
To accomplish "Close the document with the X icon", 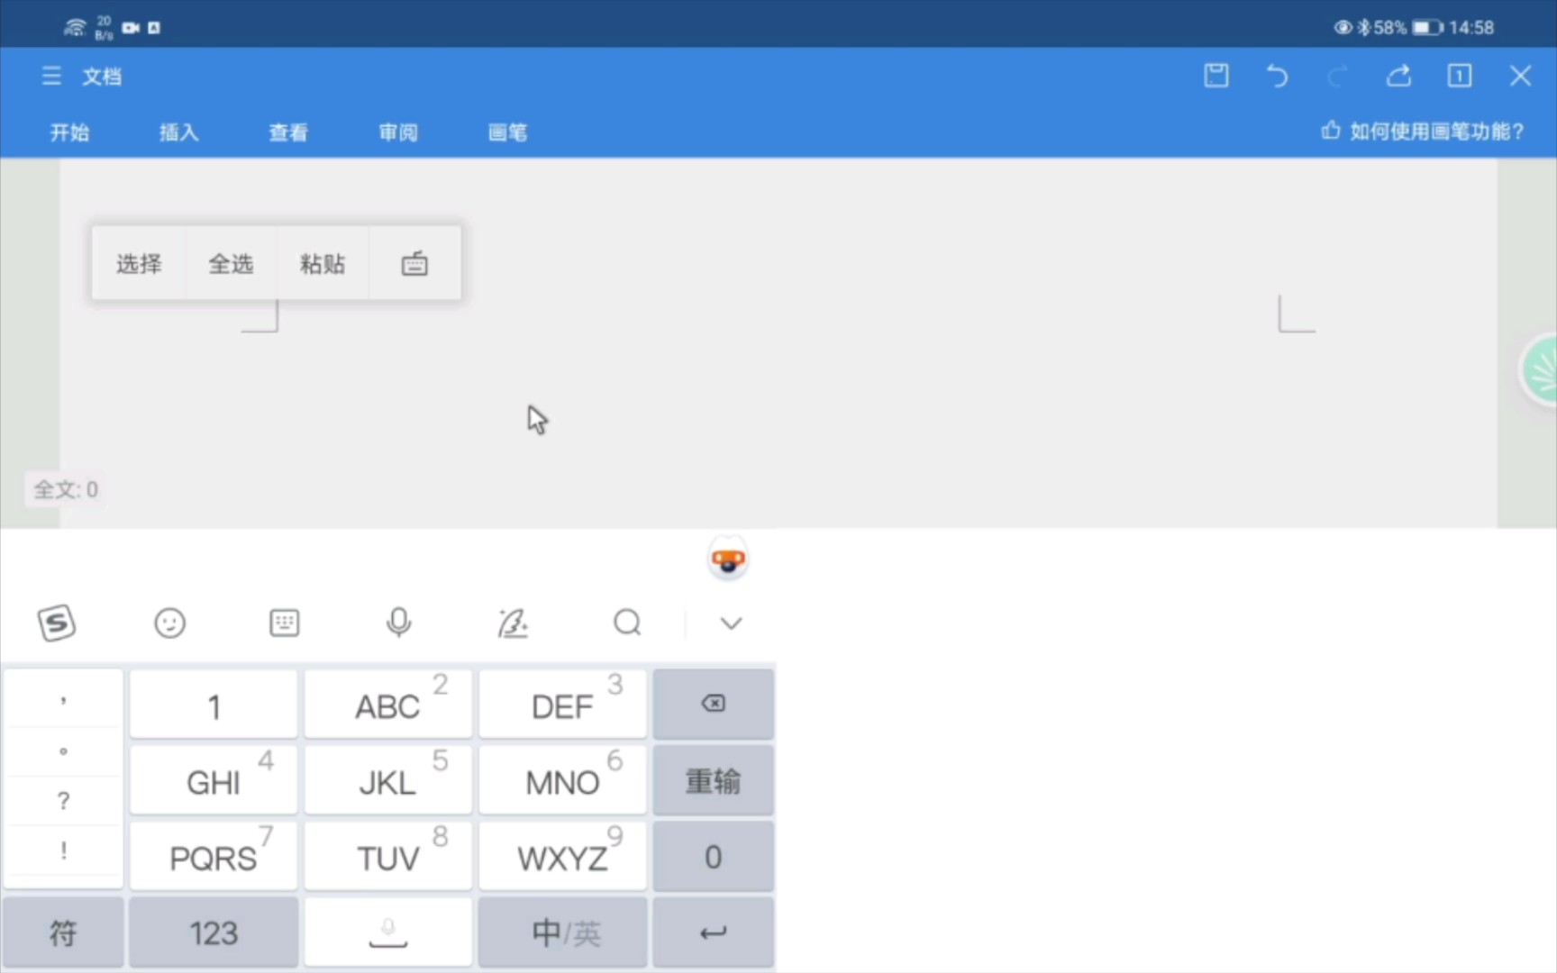I will [x=1520, y=76].
